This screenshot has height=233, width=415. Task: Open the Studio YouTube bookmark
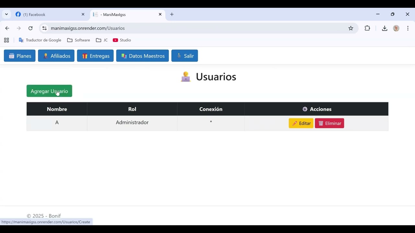[x=122, y=40]
